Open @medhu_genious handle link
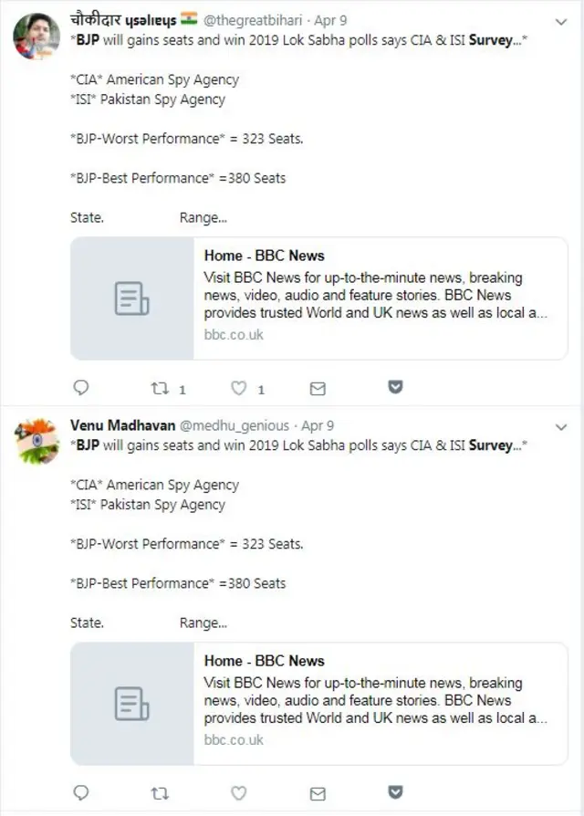 pos(234,425)
